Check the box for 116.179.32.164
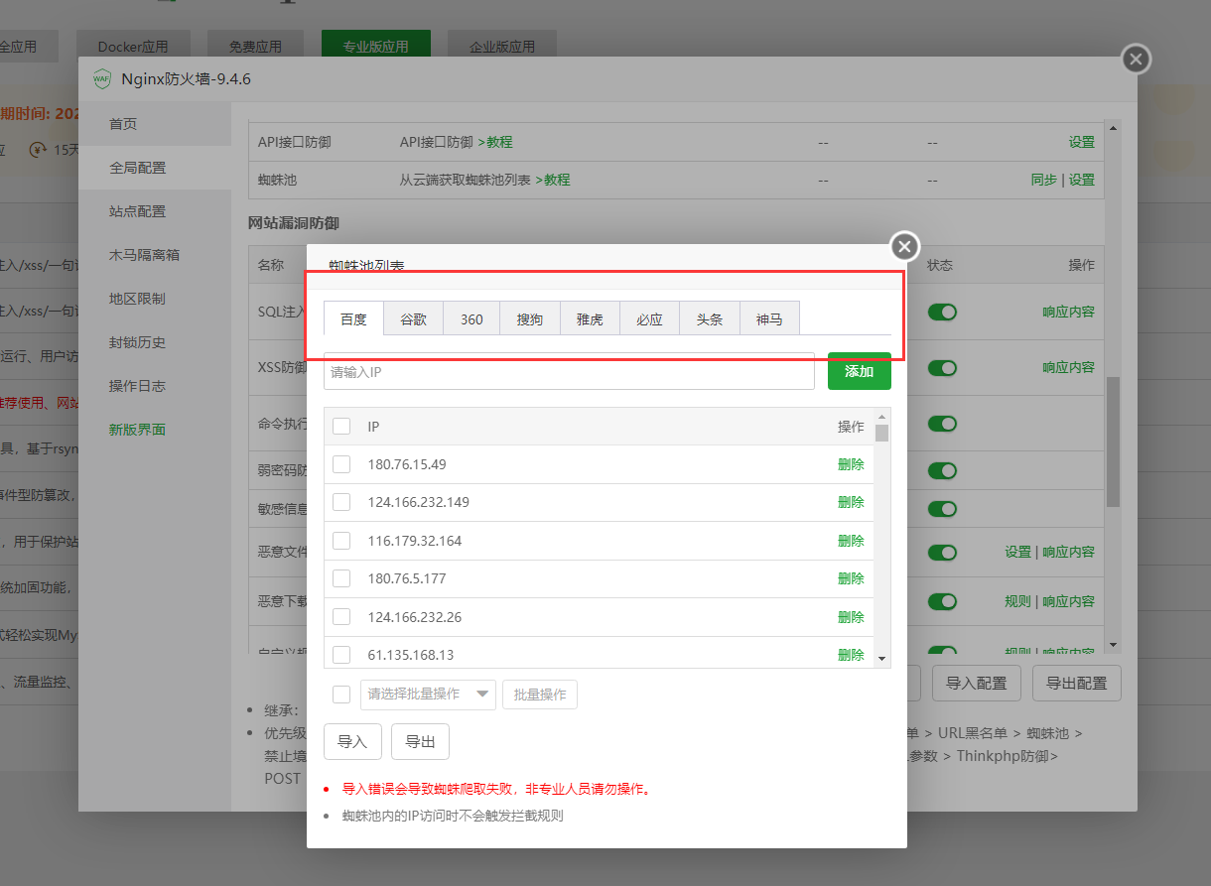This screenshot has width=1211, height=886. point(341,541)
